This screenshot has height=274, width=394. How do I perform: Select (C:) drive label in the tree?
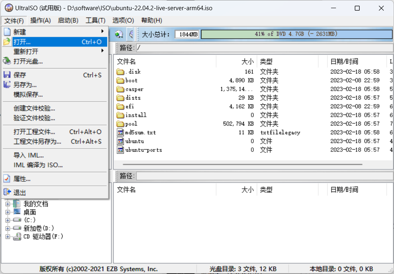(x=30, y=220)
